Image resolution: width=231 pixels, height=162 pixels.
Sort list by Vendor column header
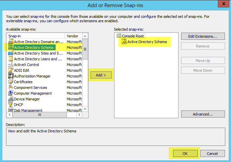[73, 36]
